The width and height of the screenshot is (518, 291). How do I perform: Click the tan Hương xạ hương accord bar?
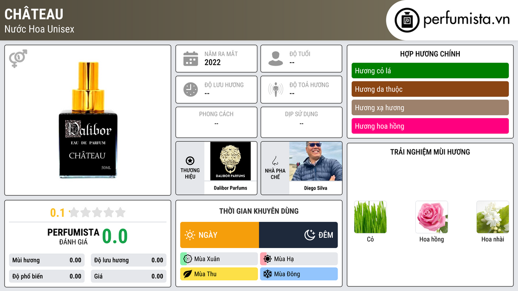click(430, 108)
